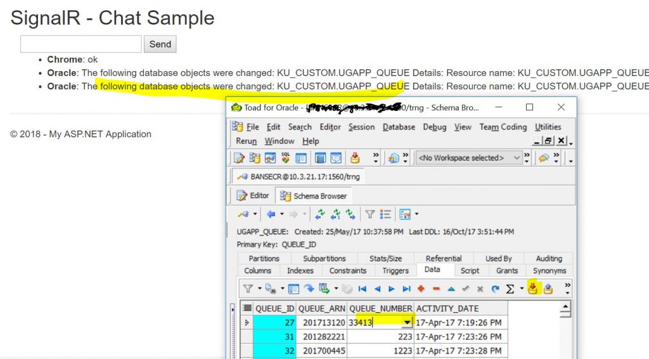Screen dimensions: 649x359
Task: Expand main toolbar overflow after Commit icon
Action: (x=376, y=158)
